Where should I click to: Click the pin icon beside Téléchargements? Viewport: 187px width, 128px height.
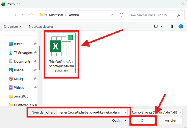tap(35, 53)
